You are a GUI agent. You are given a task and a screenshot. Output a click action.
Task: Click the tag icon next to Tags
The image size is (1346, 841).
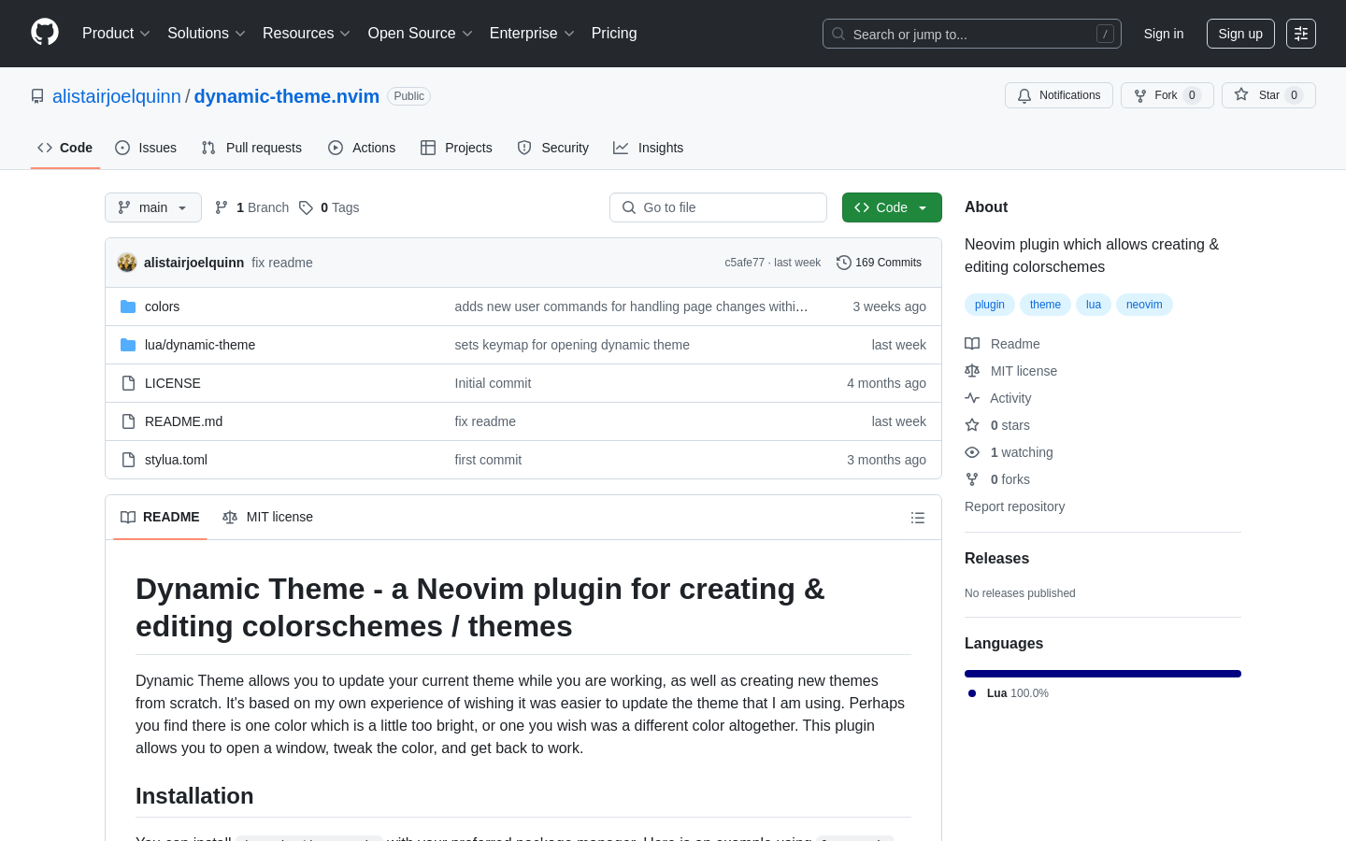tap(306, 207)
